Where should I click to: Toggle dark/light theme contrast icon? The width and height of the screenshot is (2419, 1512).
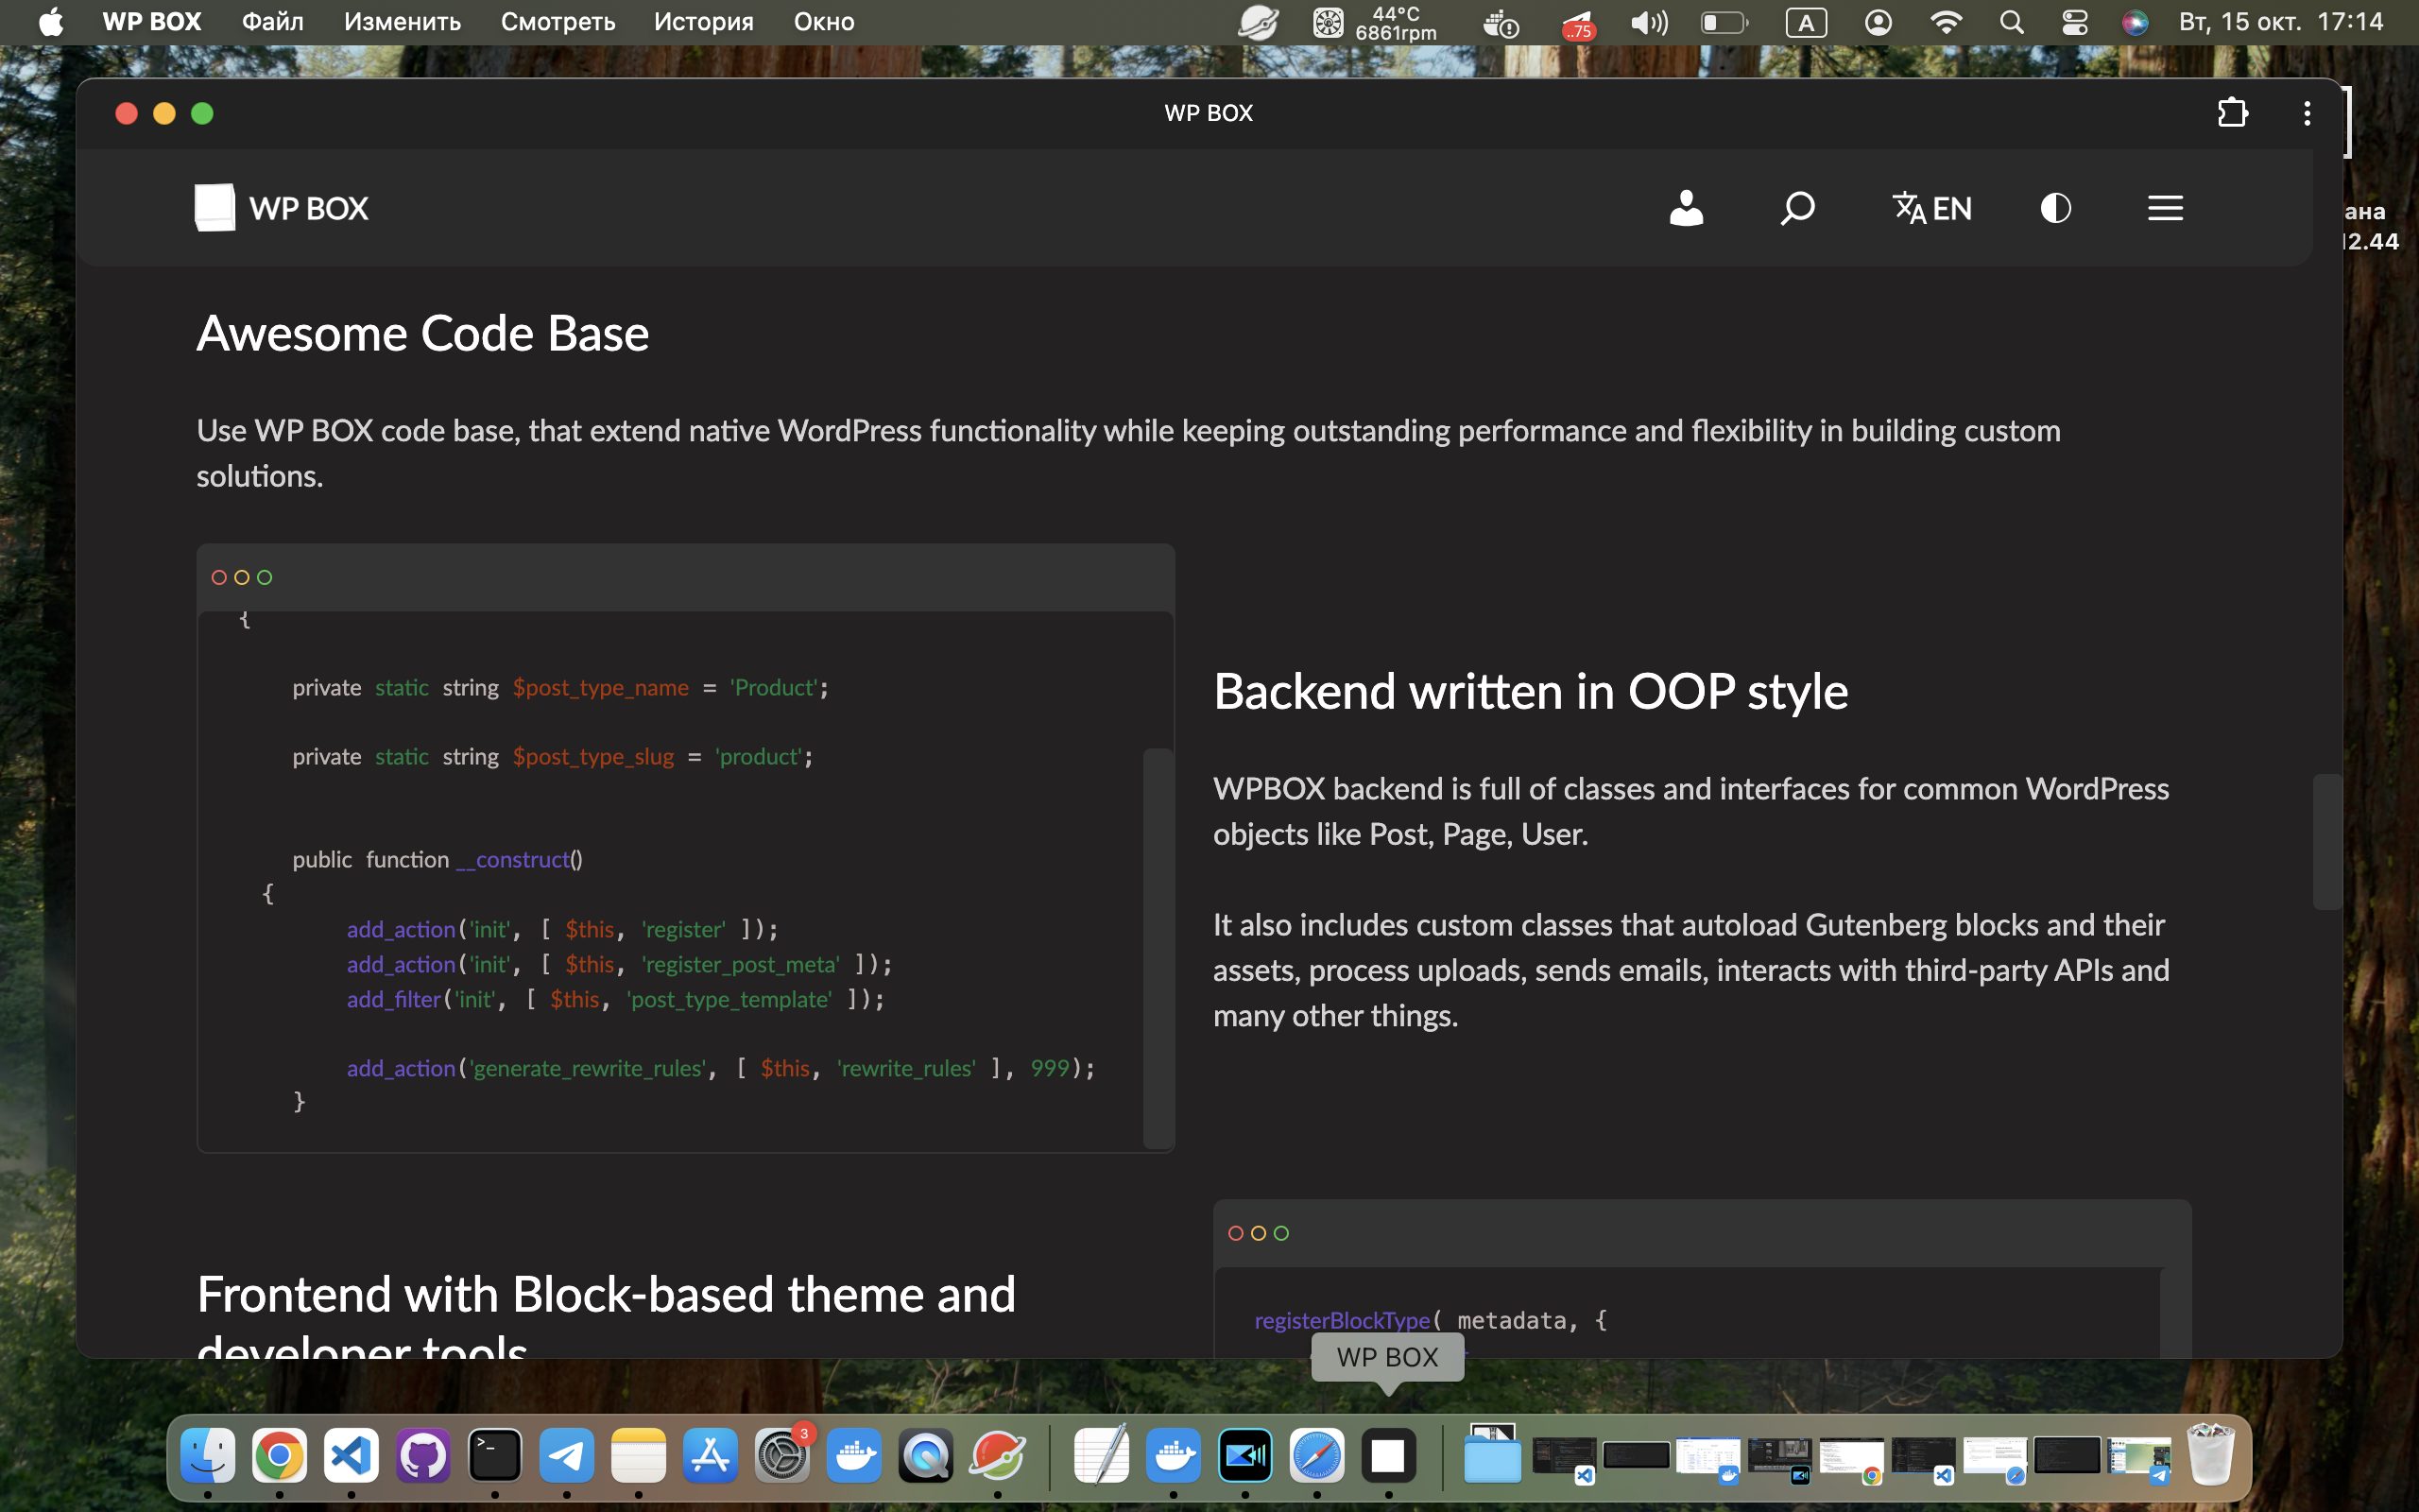(2055, 208)
